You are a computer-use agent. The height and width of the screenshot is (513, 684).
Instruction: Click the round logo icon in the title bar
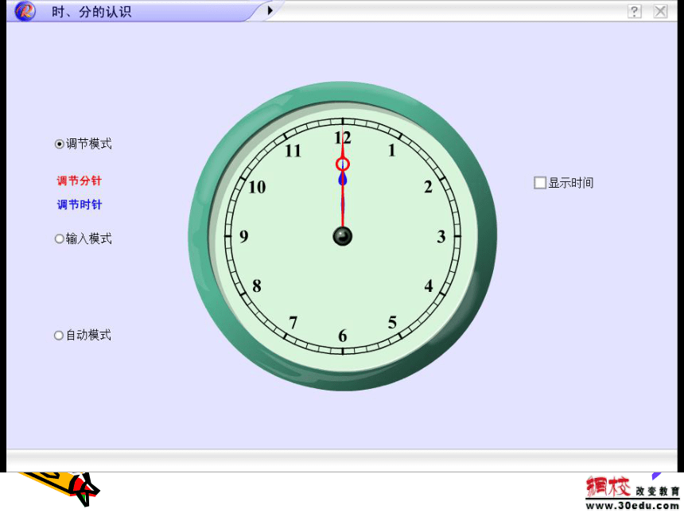pyautogui.click(x=25, y=11)
